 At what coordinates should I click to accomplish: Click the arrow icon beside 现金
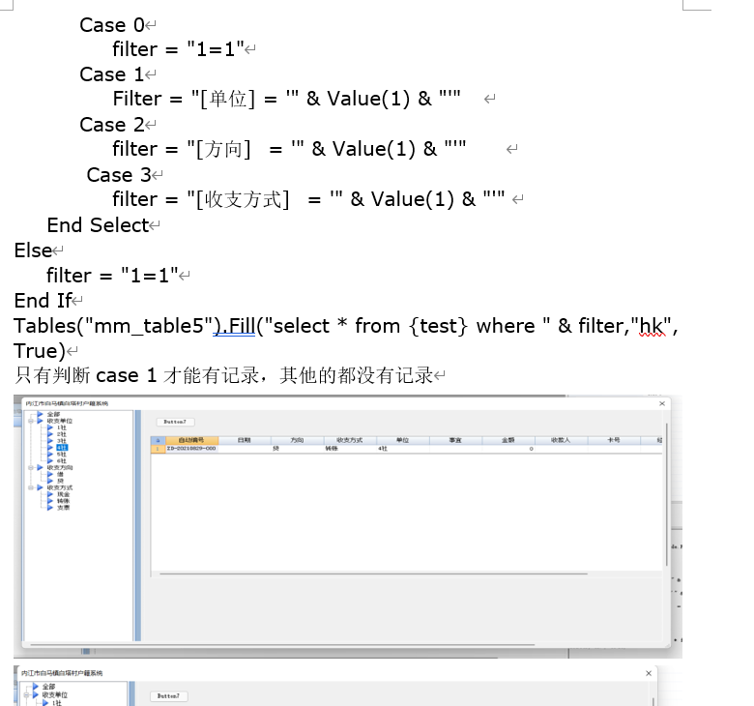[x=50, y=494]
